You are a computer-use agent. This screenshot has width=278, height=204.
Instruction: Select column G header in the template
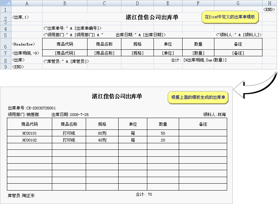click(238, 3)
